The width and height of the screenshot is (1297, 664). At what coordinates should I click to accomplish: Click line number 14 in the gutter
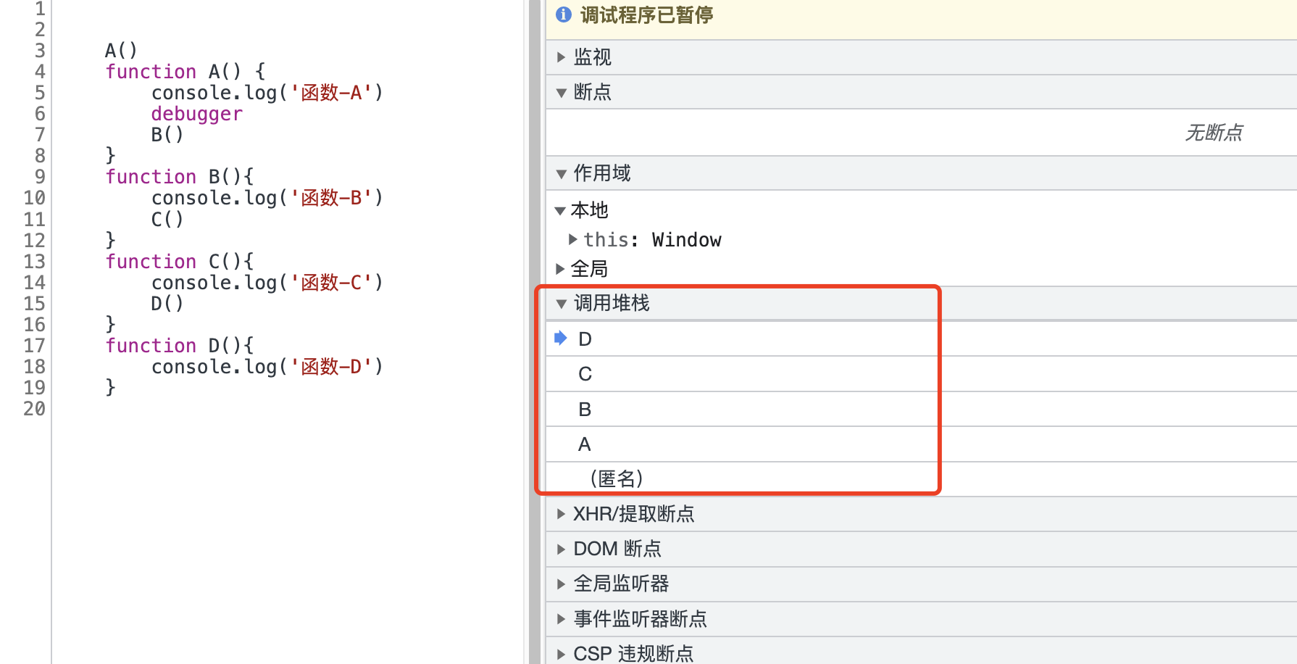point(34,282)
